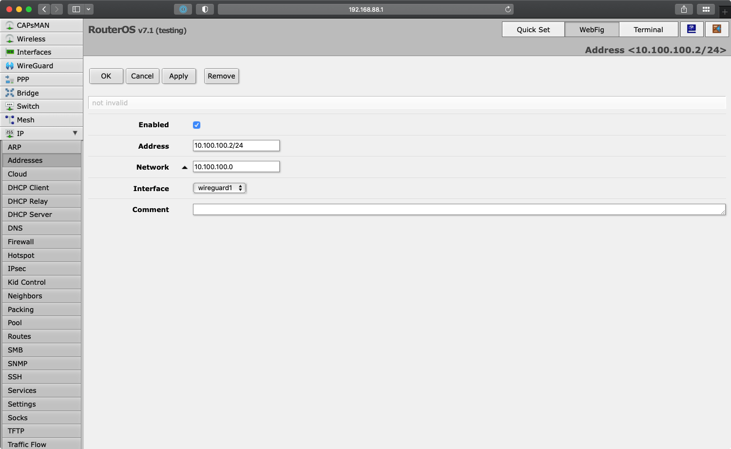The width and height of the screenshot is (731, 449).
Task: Select Bridge from the left menu
Action: (28, 93)
